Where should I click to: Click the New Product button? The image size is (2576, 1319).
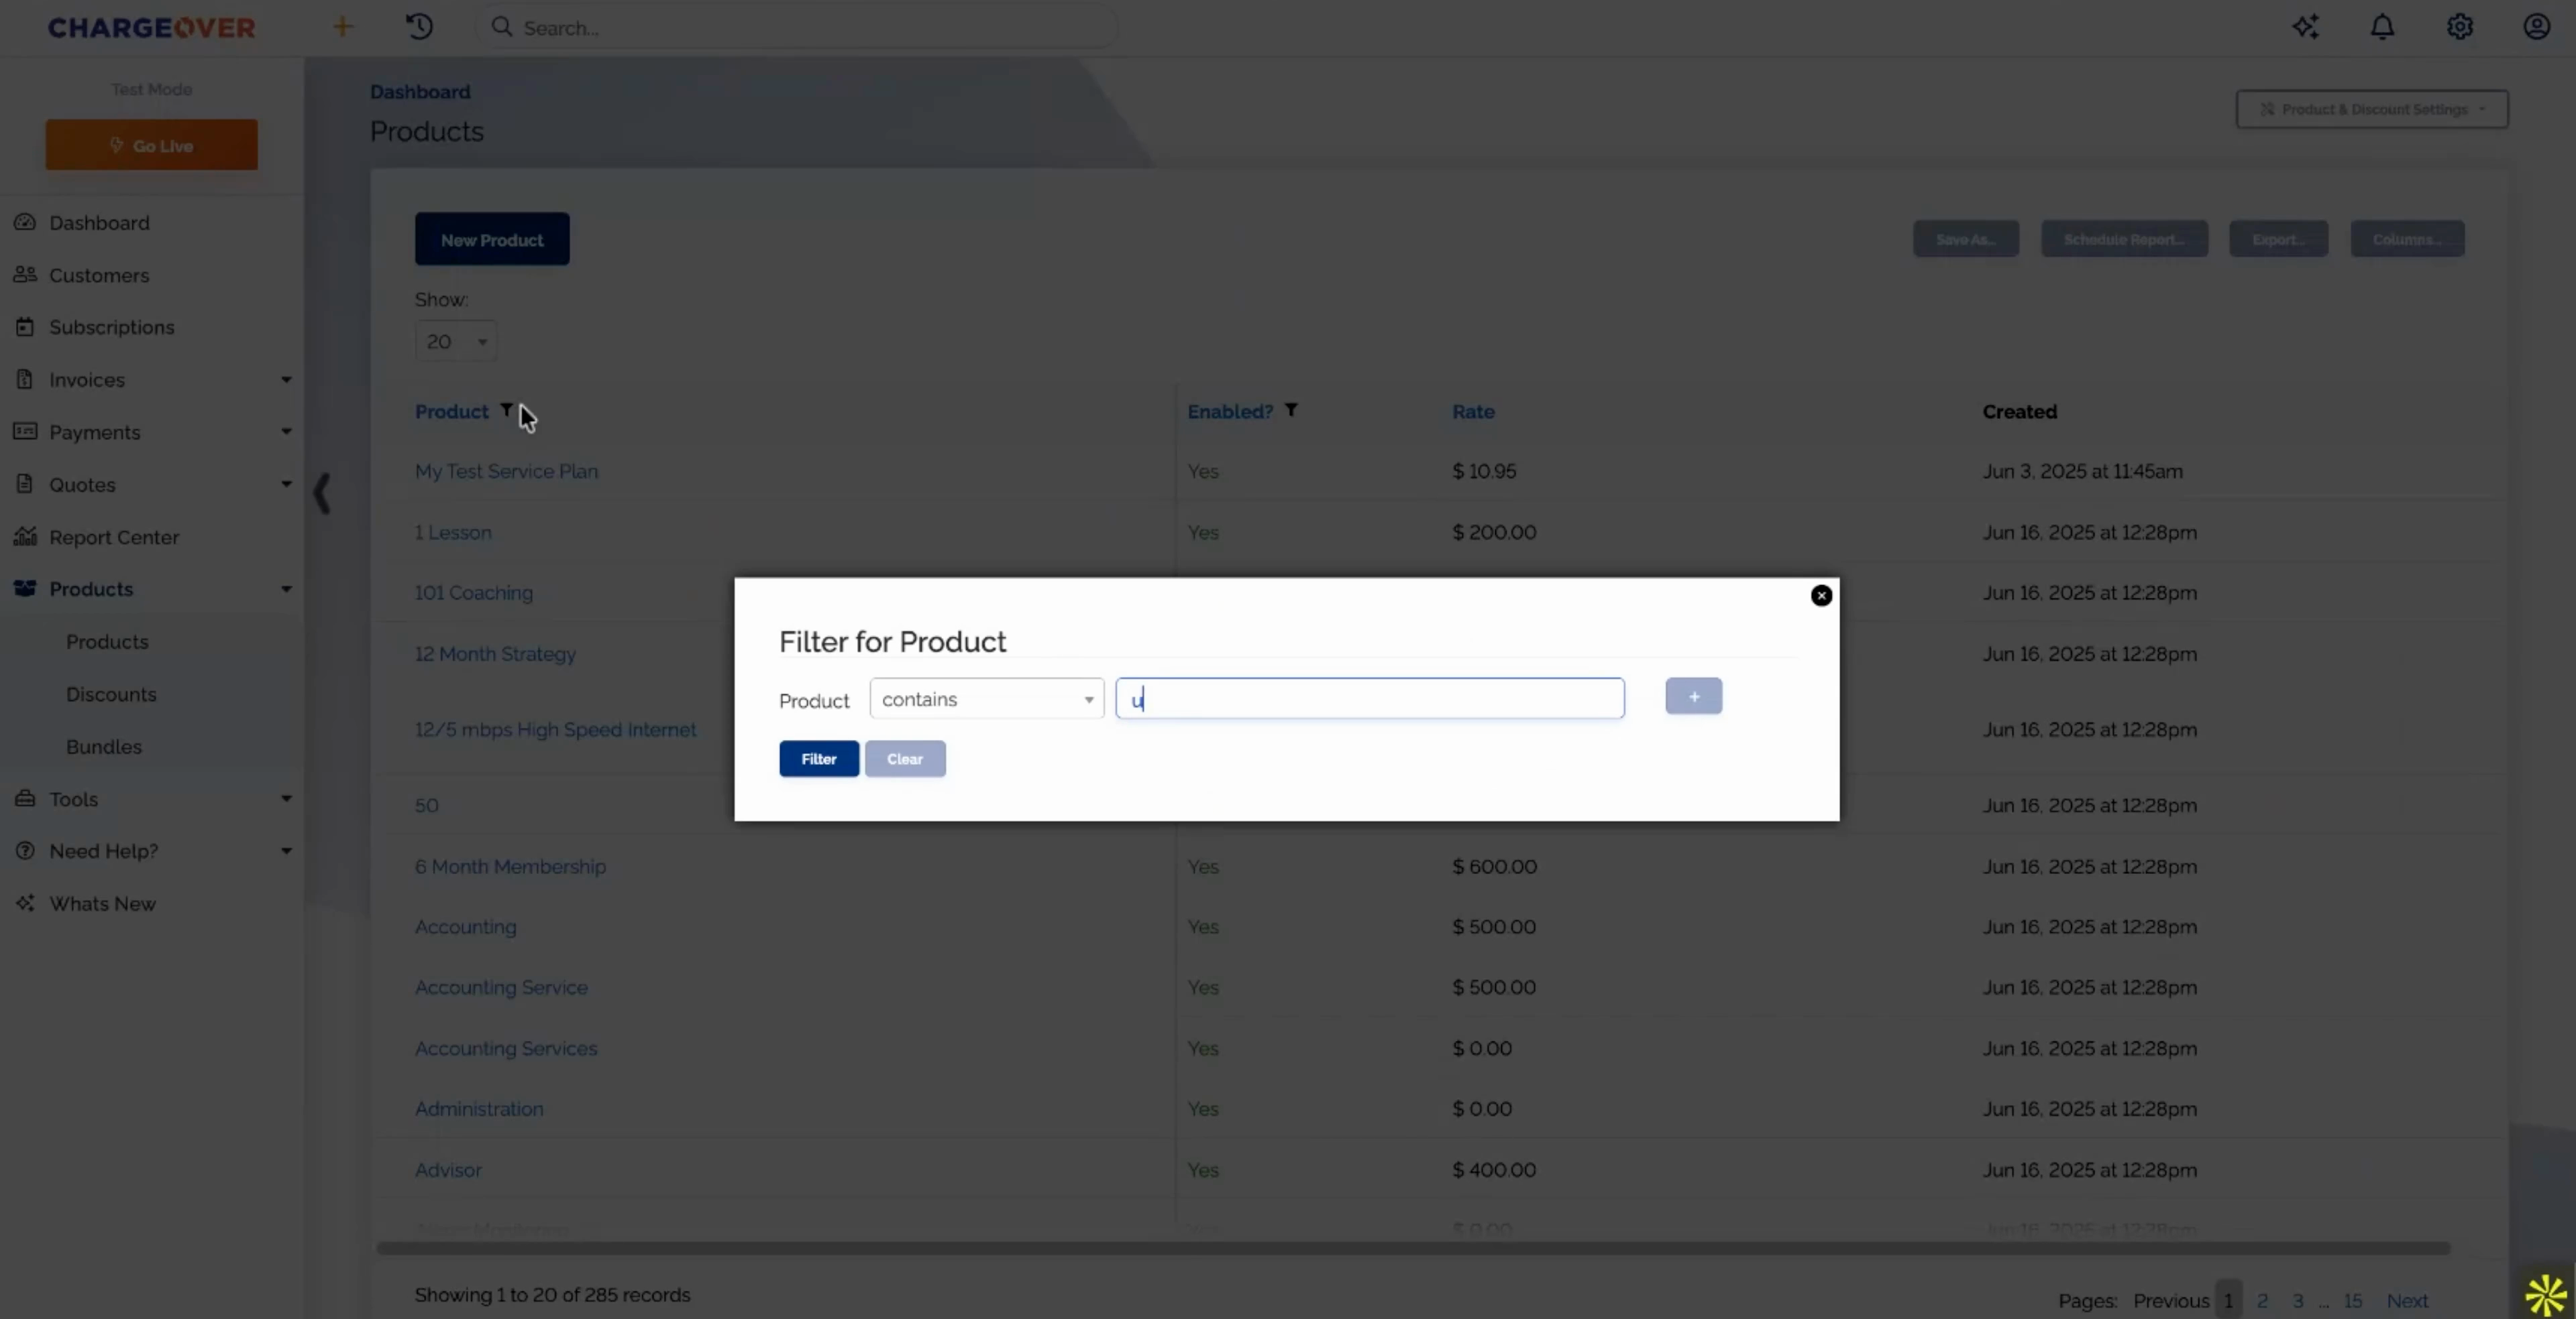click(492, 239)
